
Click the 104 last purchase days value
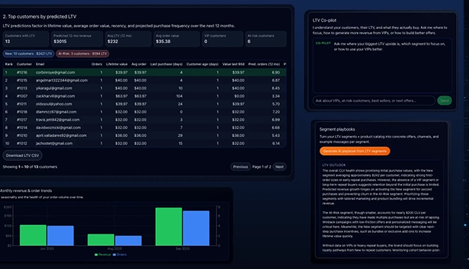179,96
